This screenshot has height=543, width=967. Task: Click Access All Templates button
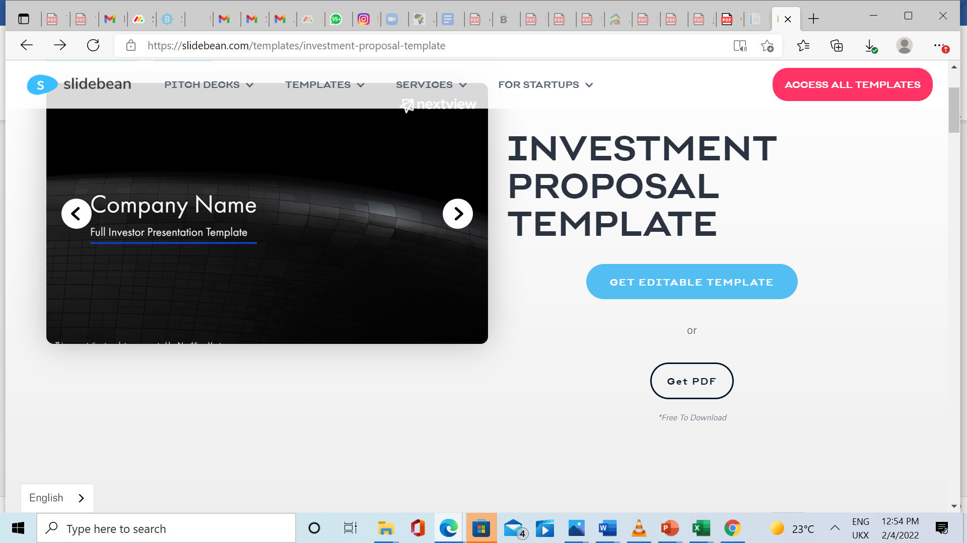tap(852, 85)
